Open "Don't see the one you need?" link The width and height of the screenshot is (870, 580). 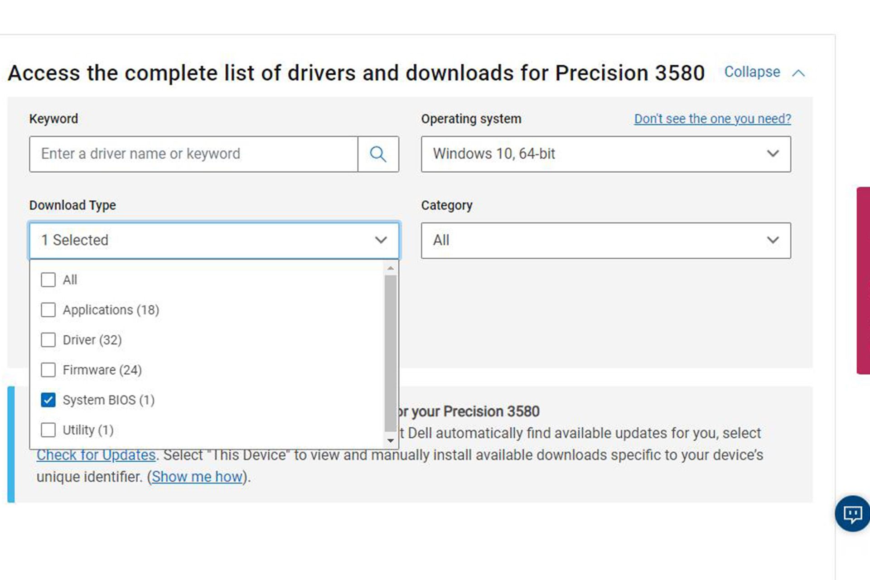click(x=712, y=119)
